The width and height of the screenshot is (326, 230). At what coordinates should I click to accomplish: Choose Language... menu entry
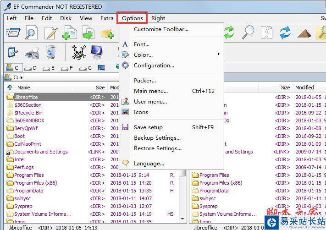coord(171,164)
